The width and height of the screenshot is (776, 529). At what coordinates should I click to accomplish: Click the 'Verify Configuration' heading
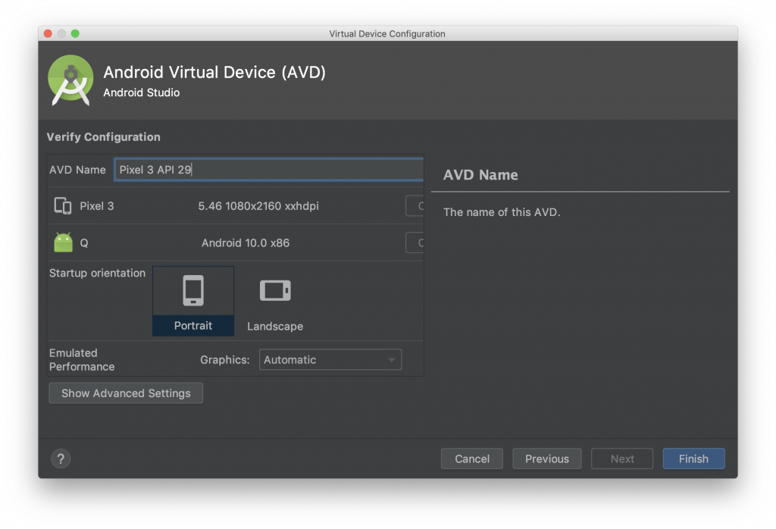[103, 137]
